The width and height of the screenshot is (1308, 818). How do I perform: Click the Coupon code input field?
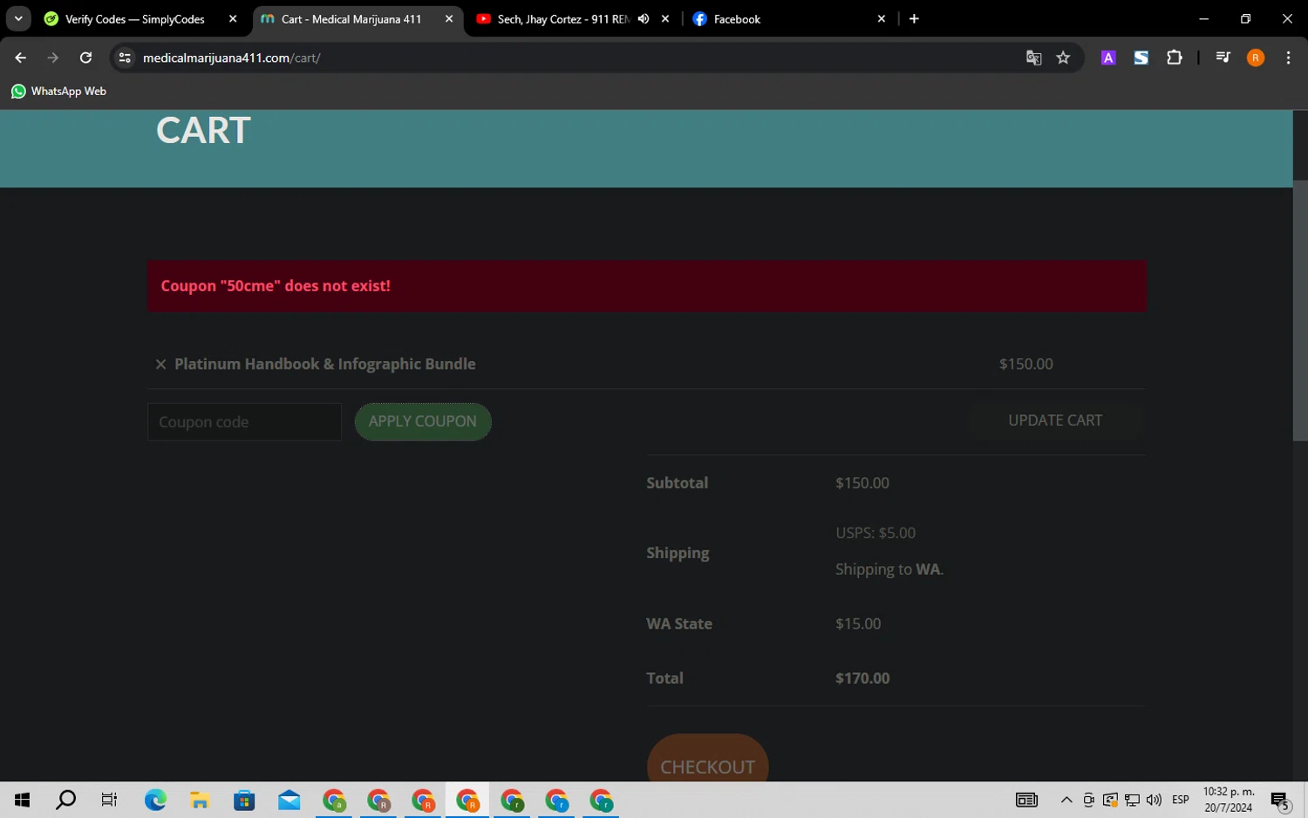tap(244, 422)
